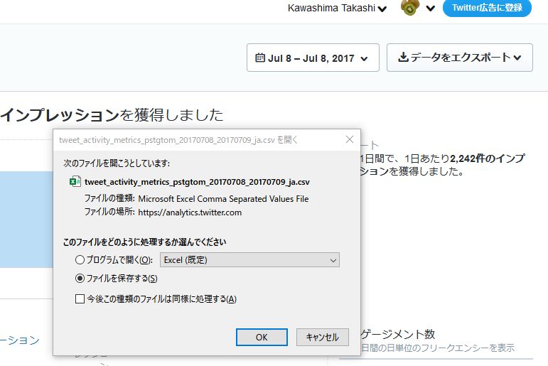Click Excel csv file icon in dialog
548x366 pixels.
(x=75, y=181)
